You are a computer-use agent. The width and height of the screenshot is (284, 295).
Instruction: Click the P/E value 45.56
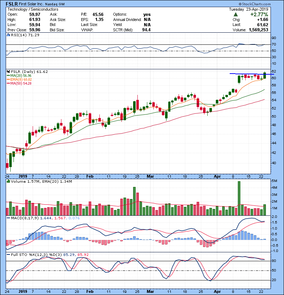coord(98,15)
